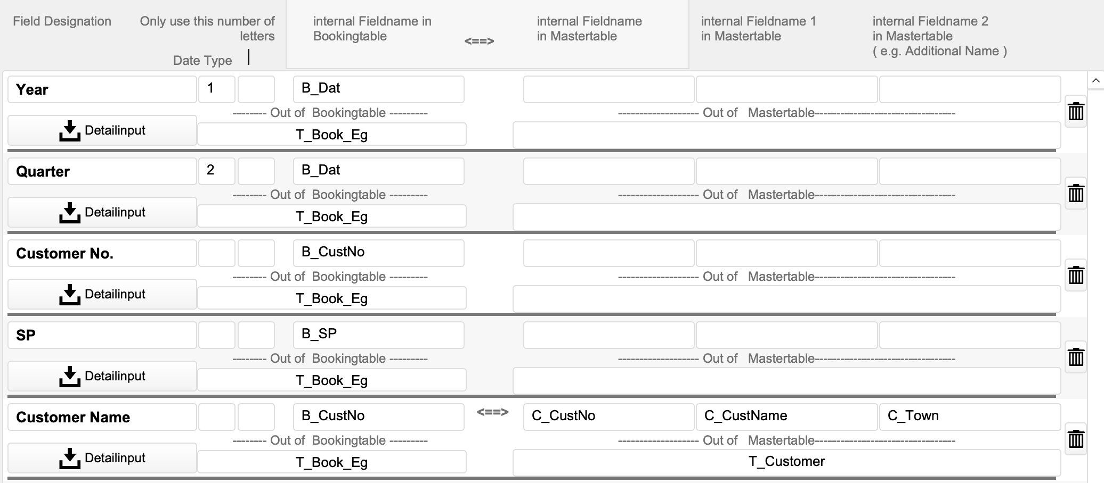Open Detailinput for the Year field
Image resolution: width=1104 pixels, height=483 pixels.
(x=102, y=131)
